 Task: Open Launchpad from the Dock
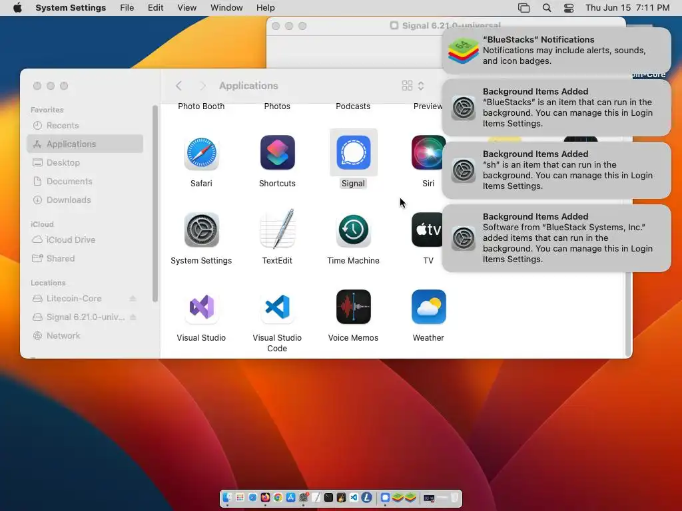point(240,498)
